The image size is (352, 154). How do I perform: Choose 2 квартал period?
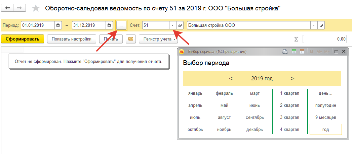pyautogui.click(x=289, y=105)
